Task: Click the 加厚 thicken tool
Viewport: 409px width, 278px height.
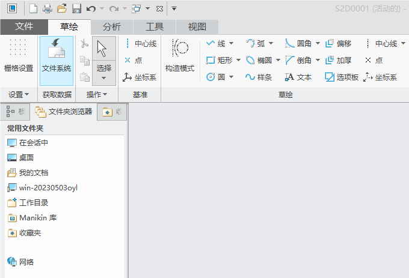Action: point(338,61)
